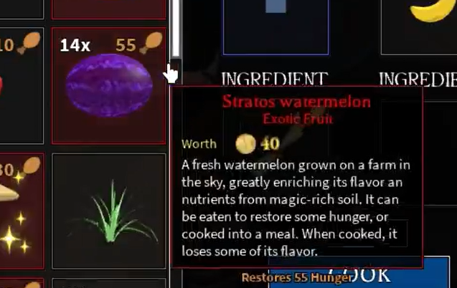457x288 pixels.
Task: Click the Stratos watermelon tooltip title
Action: (x=296, y=102)
